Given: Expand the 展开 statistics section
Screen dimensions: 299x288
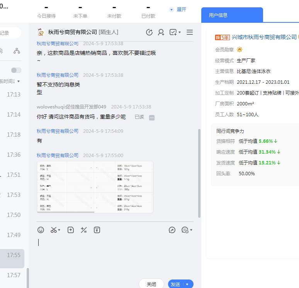Looking at the screenshot, I should (x=178, y=9).
